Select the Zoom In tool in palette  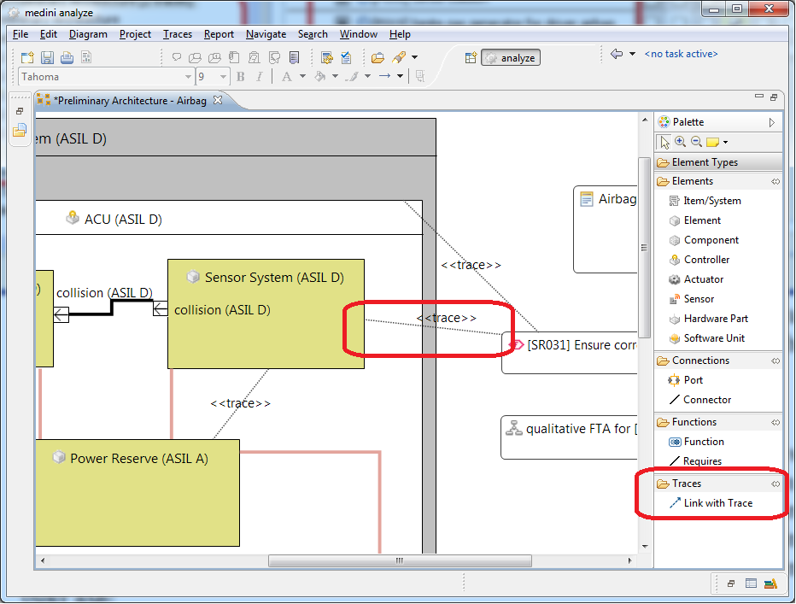click(681, 142)
